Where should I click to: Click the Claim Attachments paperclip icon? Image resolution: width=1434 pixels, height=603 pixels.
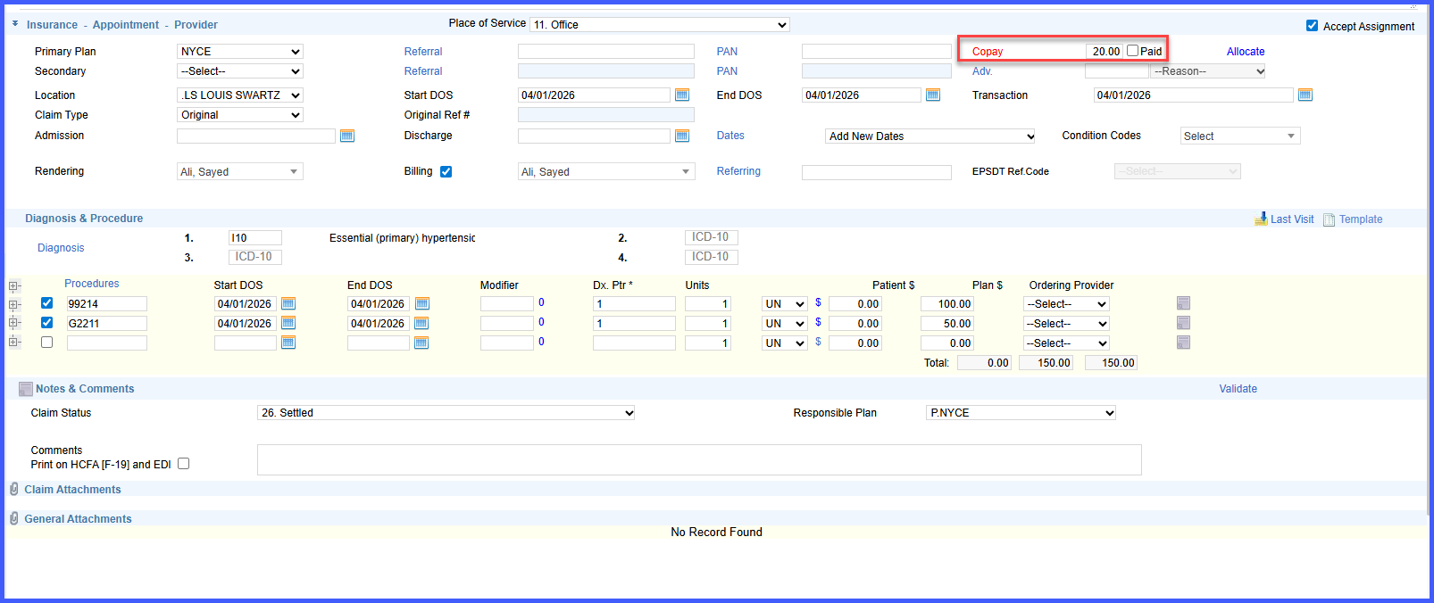tap(14, 489)
